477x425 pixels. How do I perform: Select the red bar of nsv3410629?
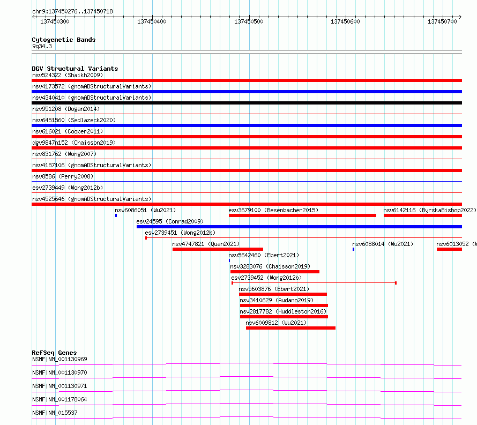[284, 305]
